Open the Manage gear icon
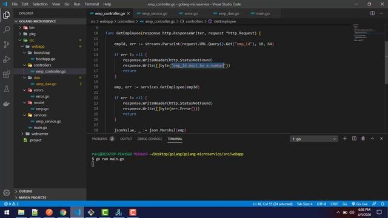Viewport: 388px width, 218px height. tap(7, 193)
